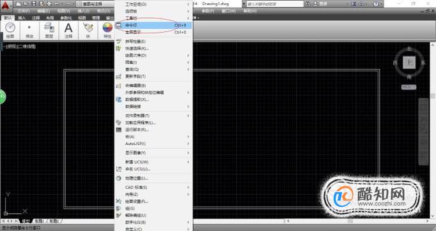Click the infocenter binoculars search icon

(x=308, y=4)
